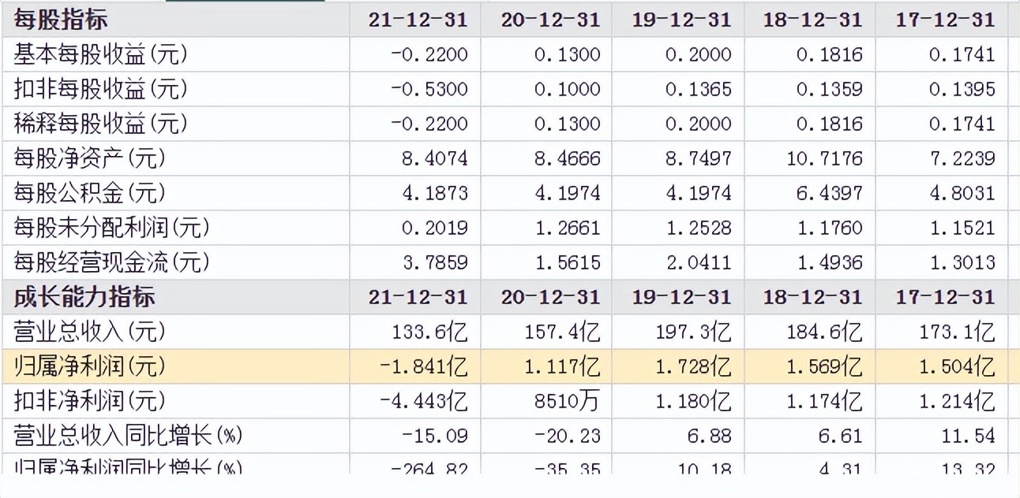Click the 营业总收入同比增长(%) row label

pyautogui.click(x=128, y=436)
